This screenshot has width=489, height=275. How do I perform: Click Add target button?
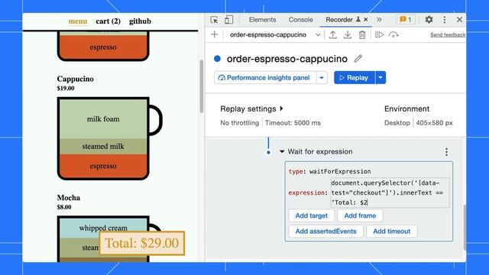click(x=311, y=215)
